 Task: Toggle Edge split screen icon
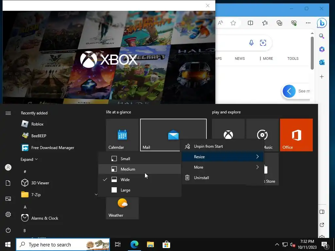250,23
